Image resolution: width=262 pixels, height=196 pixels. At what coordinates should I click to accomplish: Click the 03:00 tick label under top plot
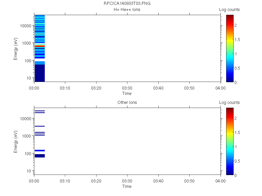pyautogui.click(x=34, y=88)
